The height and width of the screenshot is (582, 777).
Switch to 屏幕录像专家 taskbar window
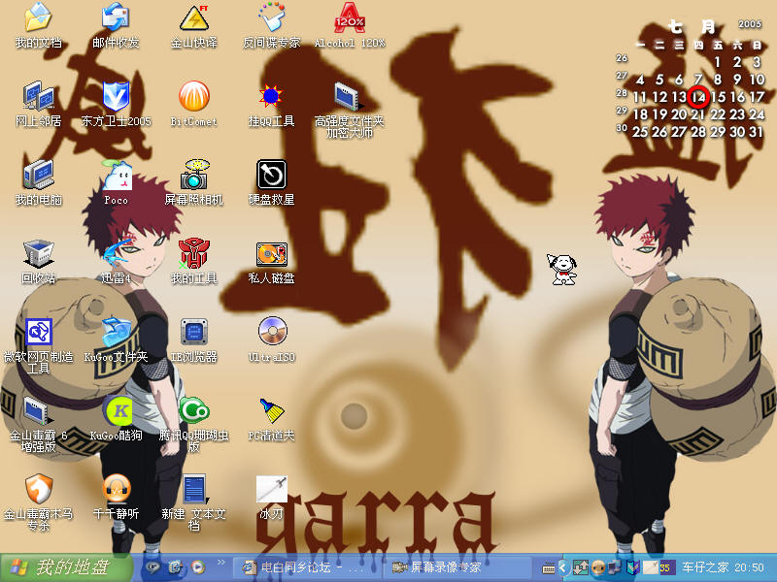[x=456, y=567]
